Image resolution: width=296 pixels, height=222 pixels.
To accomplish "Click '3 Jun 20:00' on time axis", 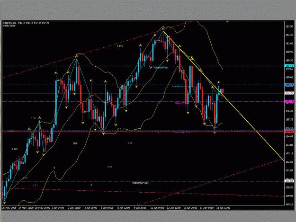I will pos(91,208).
